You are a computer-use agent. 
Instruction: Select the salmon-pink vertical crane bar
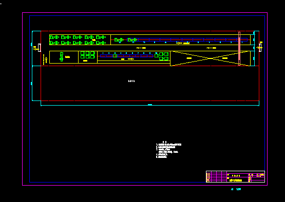[x=239, y=49]
